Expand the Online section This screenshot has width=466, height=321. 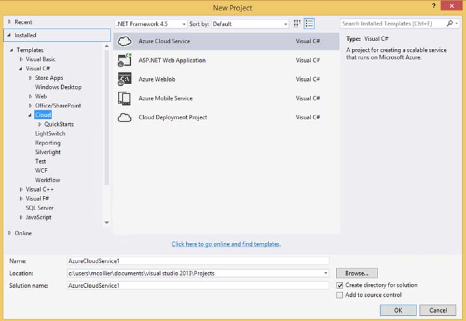click(x=10, y=233)
